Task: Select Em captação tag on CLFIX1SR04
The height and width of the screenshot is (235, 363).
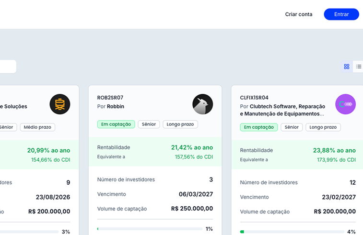Action: click(x=259, y=127)
